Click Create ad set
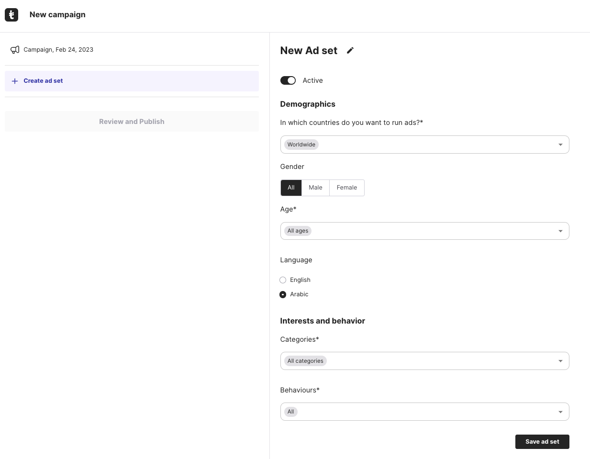This screenshot has width=590, height=459. [132, 81]
